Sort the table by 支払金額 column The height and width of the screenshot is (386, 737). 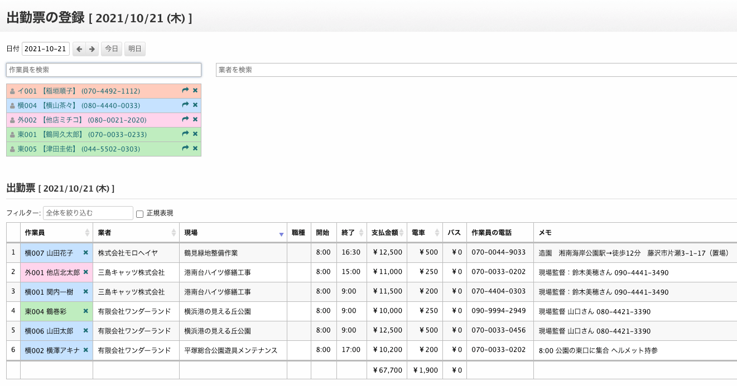point(387,232)
